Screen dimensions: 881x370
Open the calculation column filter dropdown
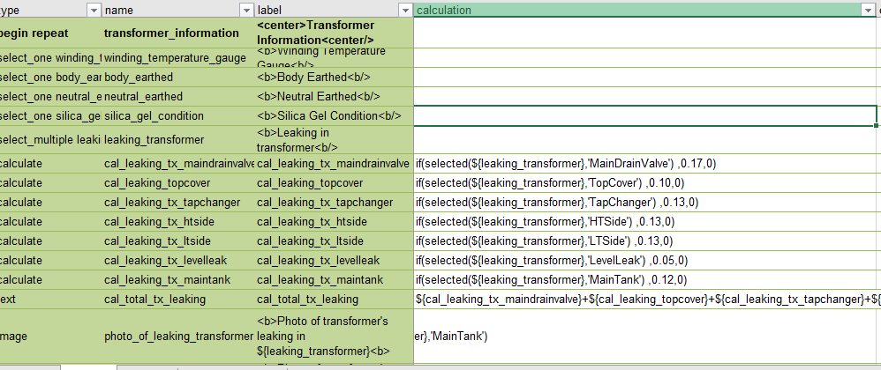[869, 10]
